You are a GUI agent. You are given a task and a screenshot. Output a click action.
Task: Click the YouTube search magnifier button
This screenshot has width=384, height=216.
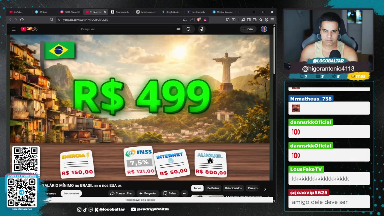pyautogui.click(x=188, y=29)
